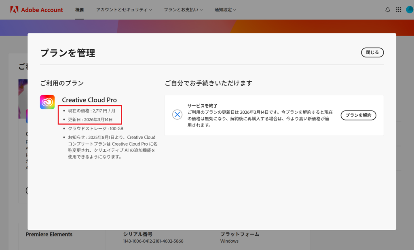Click the Creative Cloud Pro rainbow icon
414x250 pixels.
pos(47,102)
